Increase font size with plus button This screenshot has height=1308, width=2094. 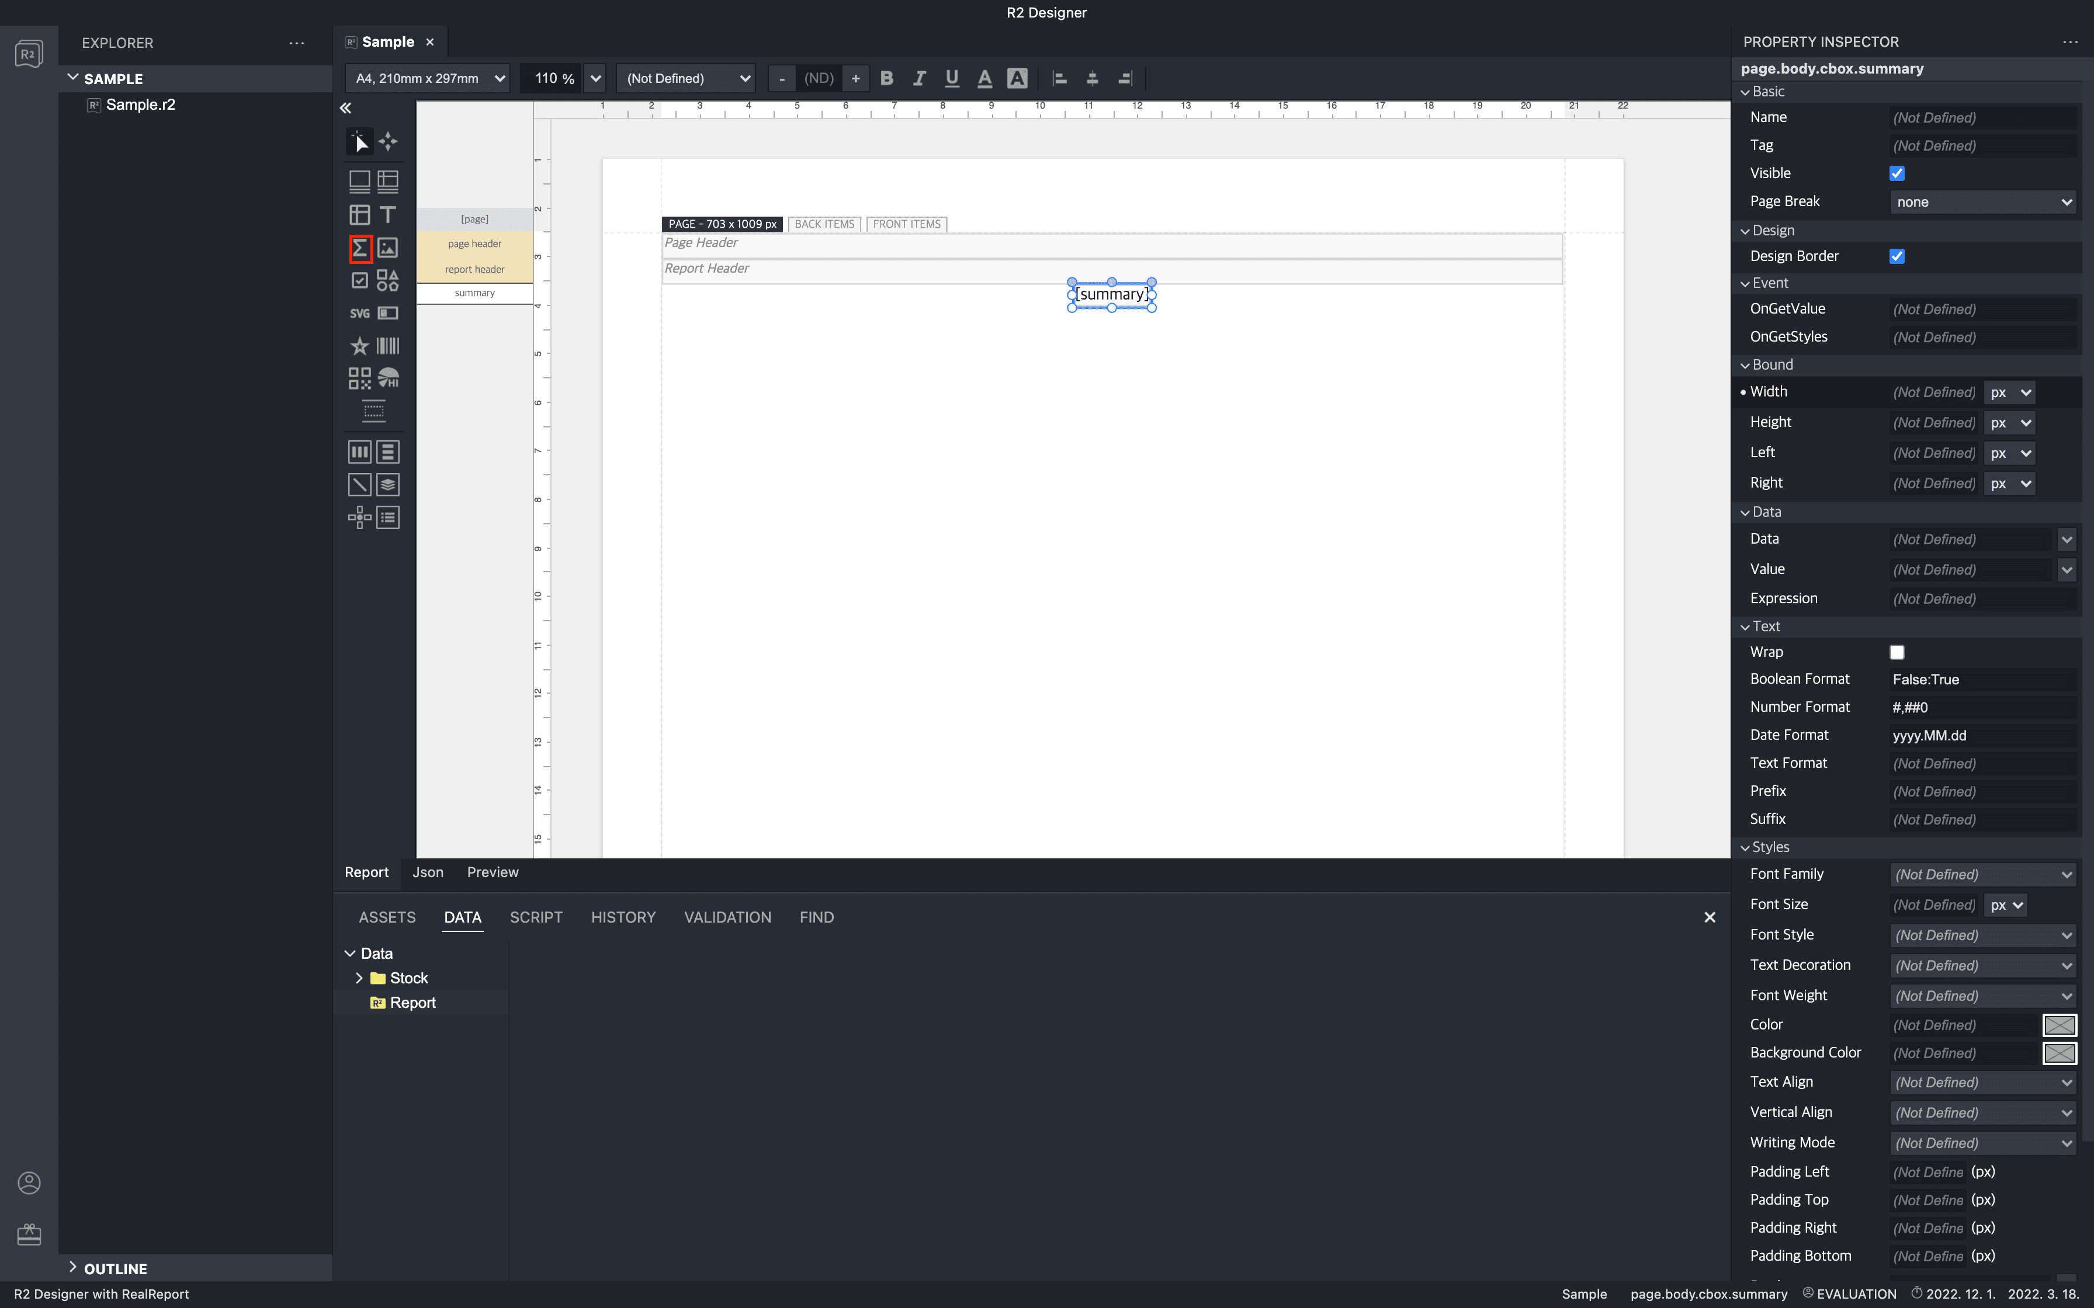(x=856, y=78)
